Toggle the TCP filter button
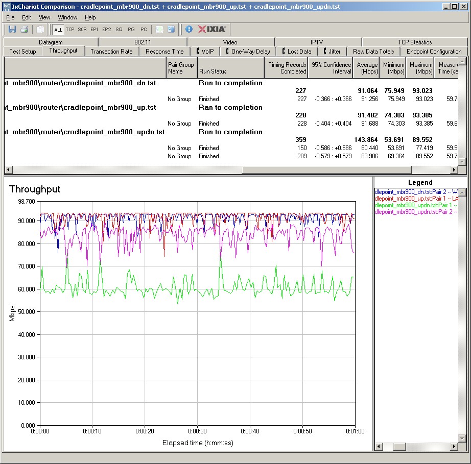Viewport: 471px width, 464px height. (x=70, y=30)
